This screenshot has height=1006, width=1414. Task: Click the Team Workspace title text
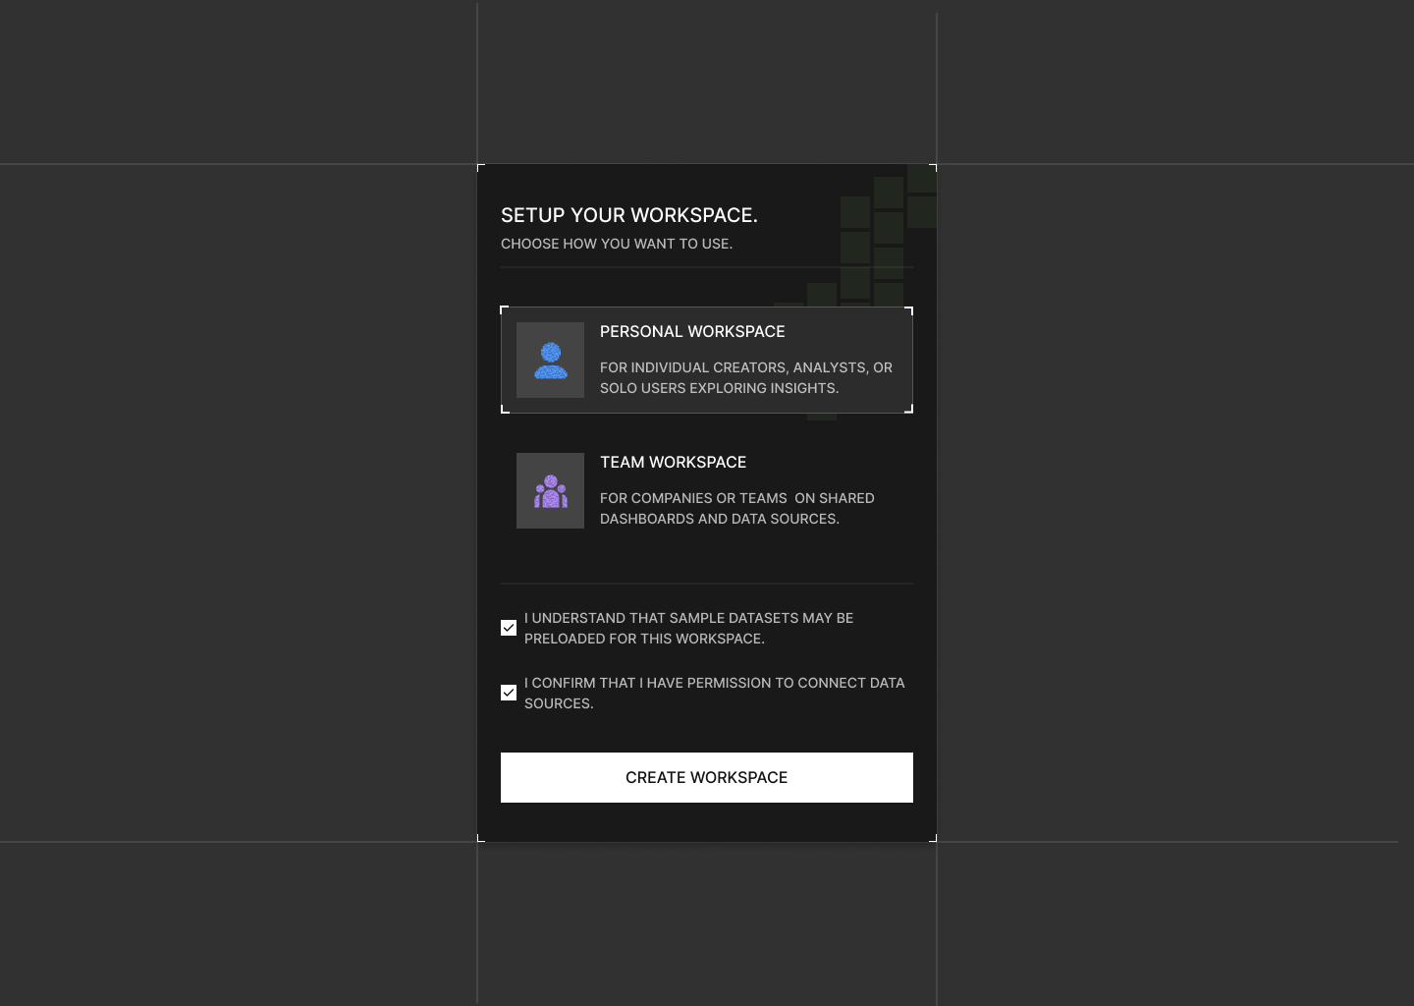(x=673, y=462)
